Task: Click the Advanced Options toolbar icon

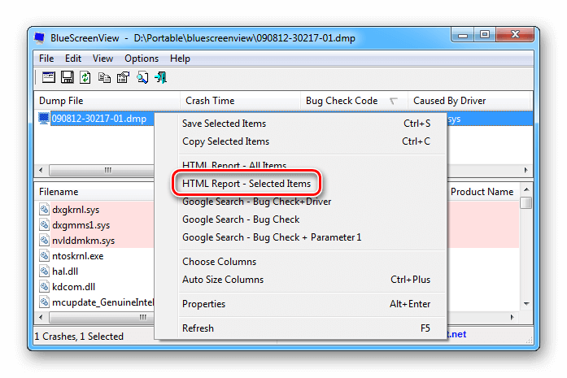Action: 49,77
